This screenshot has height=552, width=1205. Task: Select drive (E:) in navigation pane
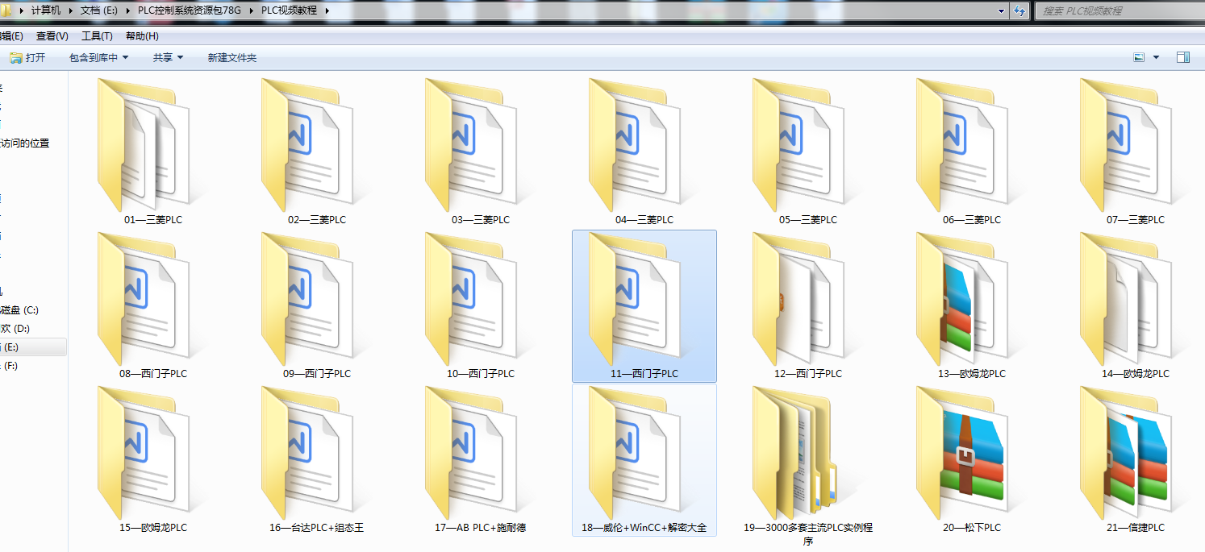tap(32, 347)
